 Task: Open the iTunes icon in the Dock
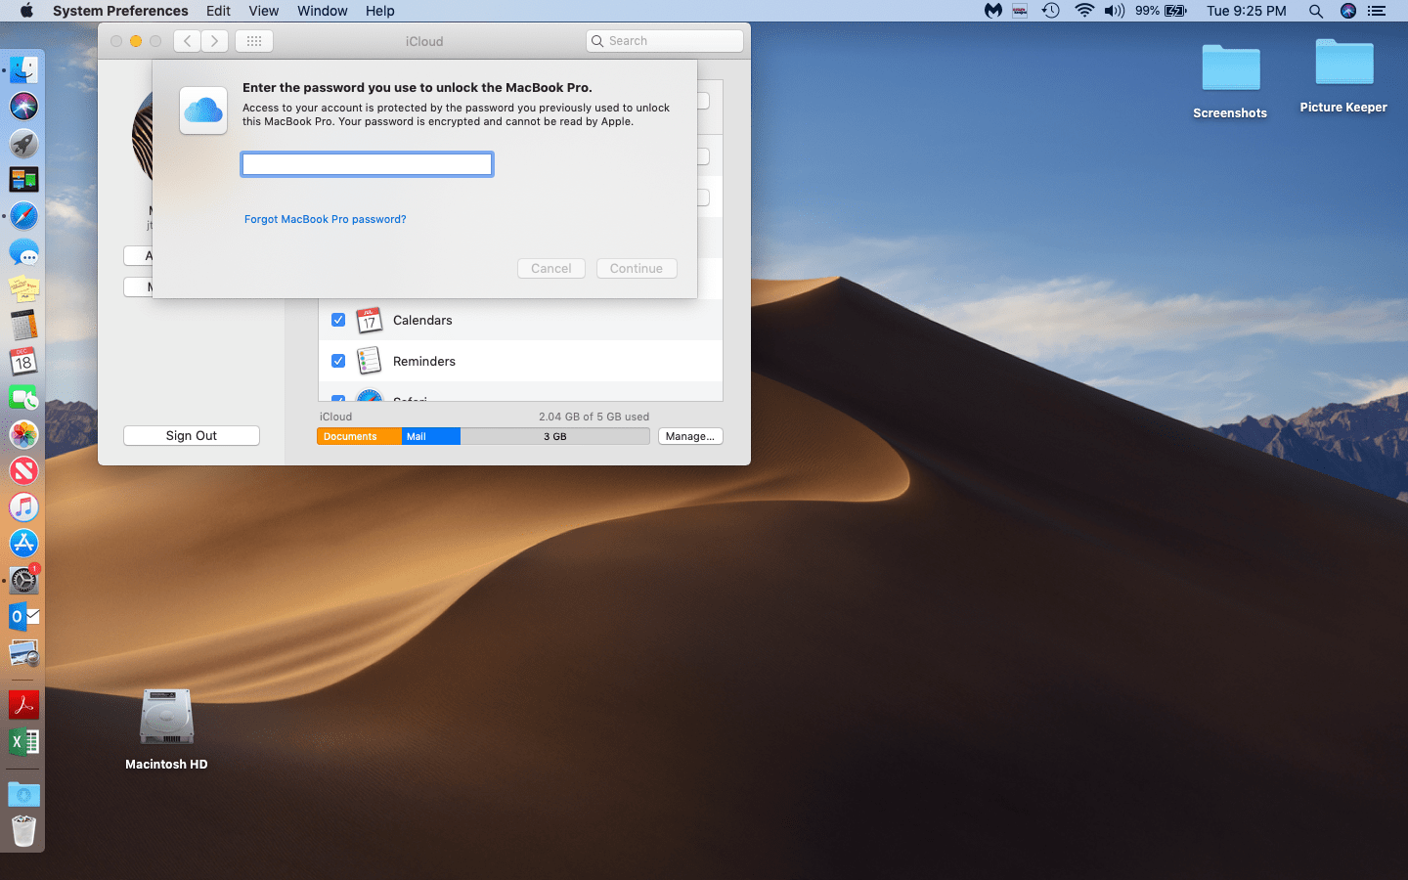click(23, 506)
